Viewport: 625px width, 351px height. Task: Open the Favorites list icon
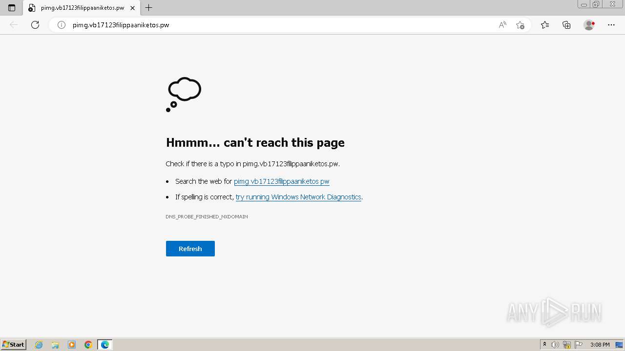tap(545, 25)
